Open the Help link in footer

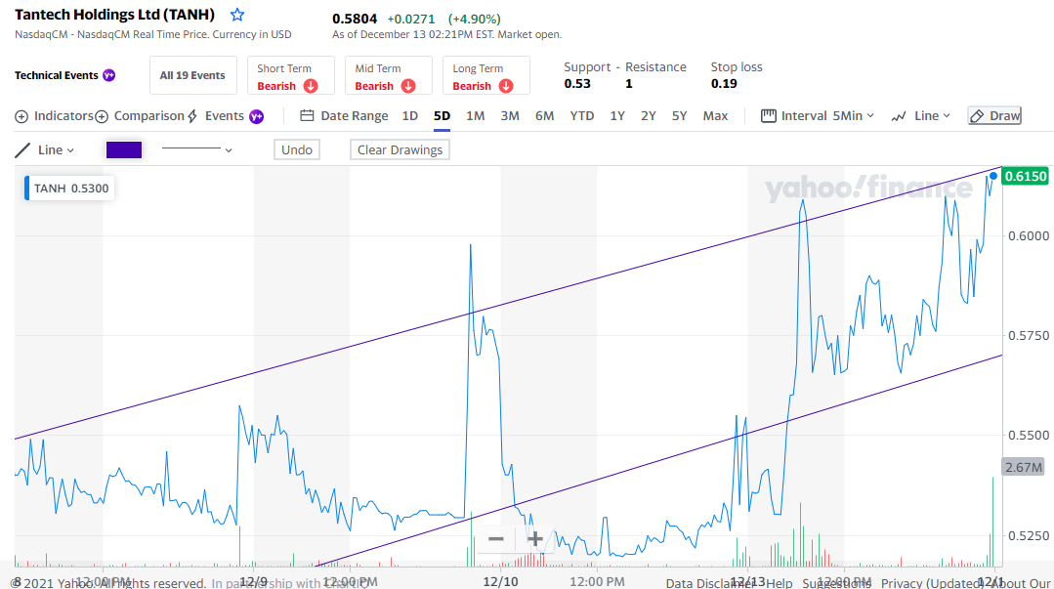point(780,583)
